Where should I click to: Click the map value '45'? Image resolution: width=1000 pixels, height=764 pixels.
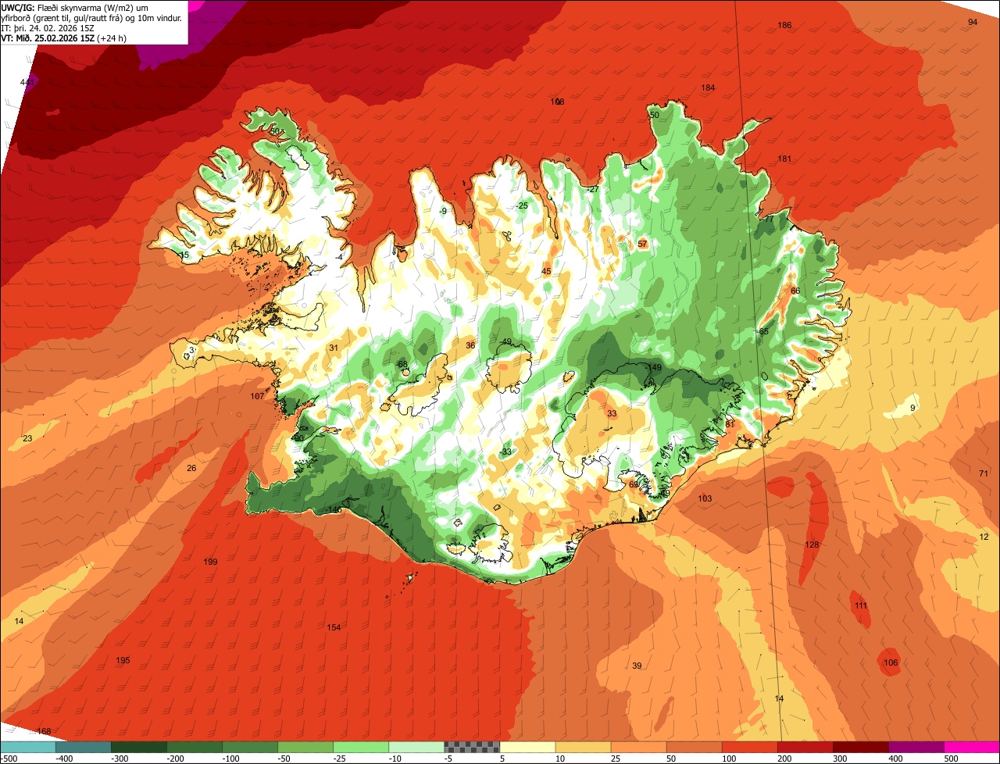tap(546, 271)
